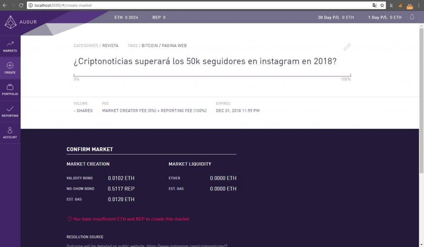
Task: Click the market probability range bar
Action: point(212,75)
